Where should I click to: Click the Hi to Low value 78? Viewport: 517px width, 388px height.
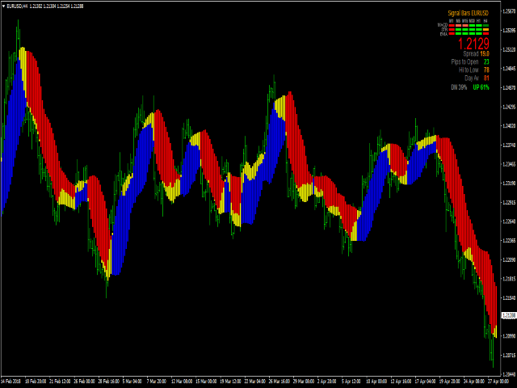pos(486,70)
